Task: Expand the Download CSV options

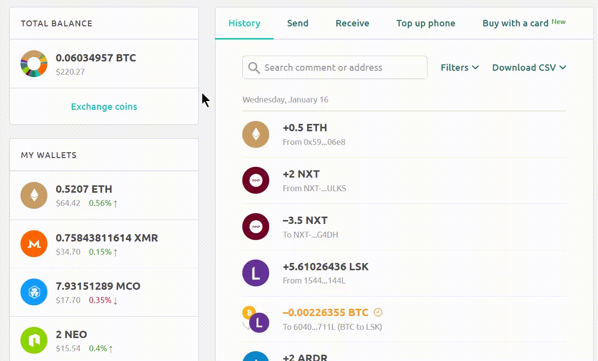Action: pos(529,68)
